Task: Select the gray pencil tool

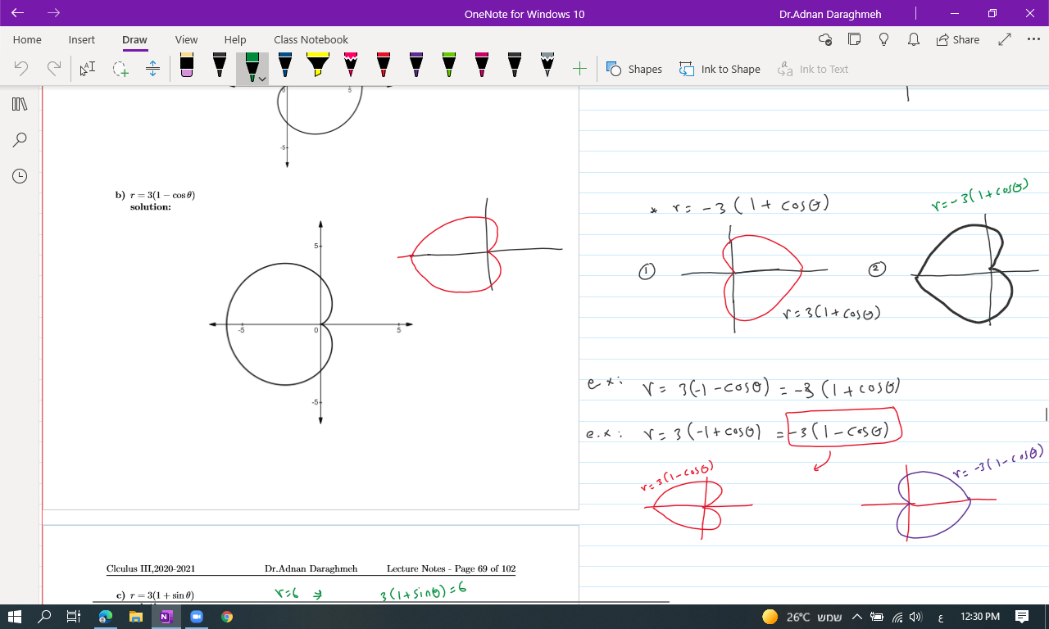Action: 547,67
